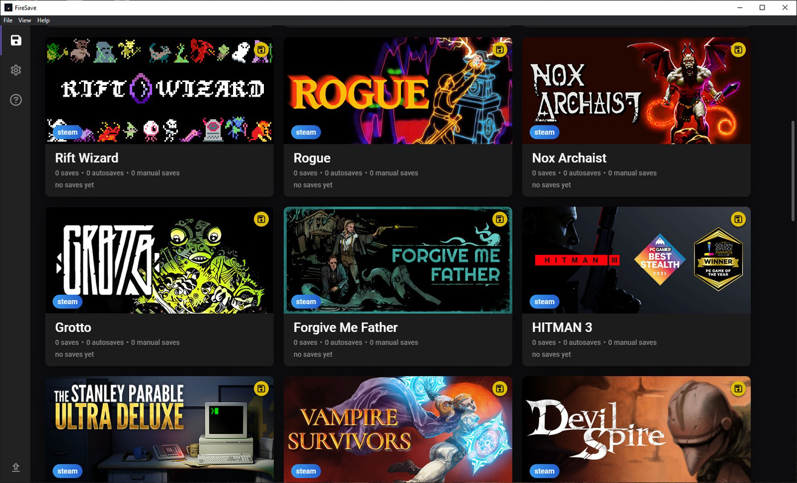The width and height of the screenshot is (797, 483).
Task: Click save icon on Rift Wizard card
Action: [261, 50]
